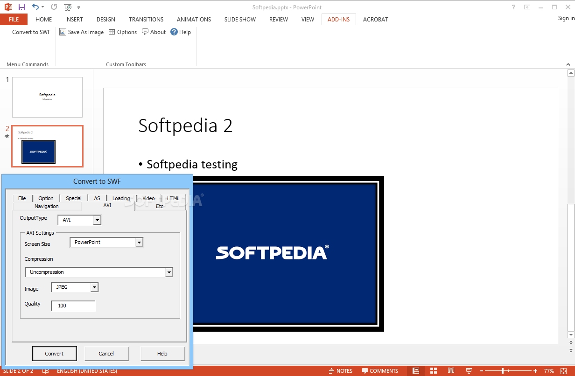The width and height of the screenshot is (575, 376).
Task: Expand the Image JPEG dropdown
Action: point(94,287)
